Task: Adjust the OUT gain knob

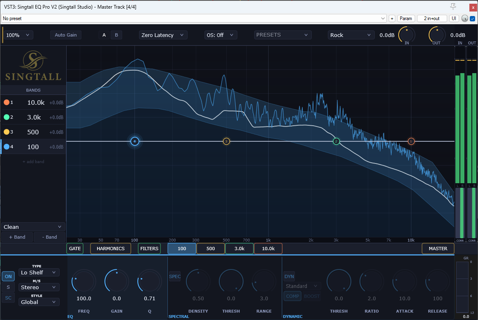Action: [x=437, y=35]
